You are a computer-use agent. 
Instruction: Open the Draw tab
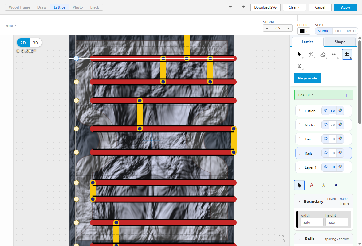[42, 7]
